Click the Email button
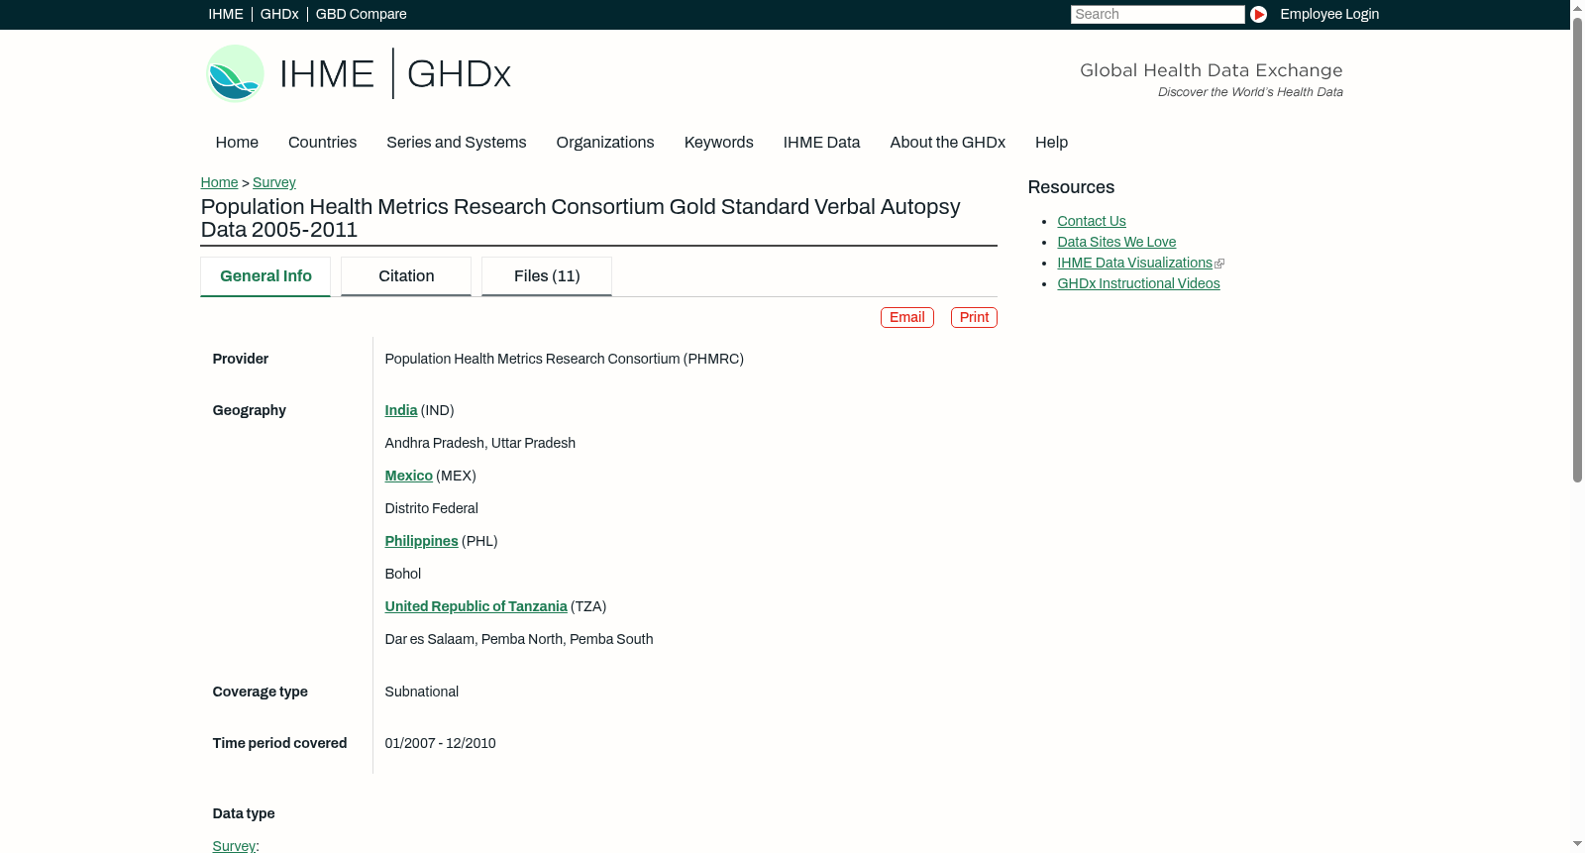 907,317
